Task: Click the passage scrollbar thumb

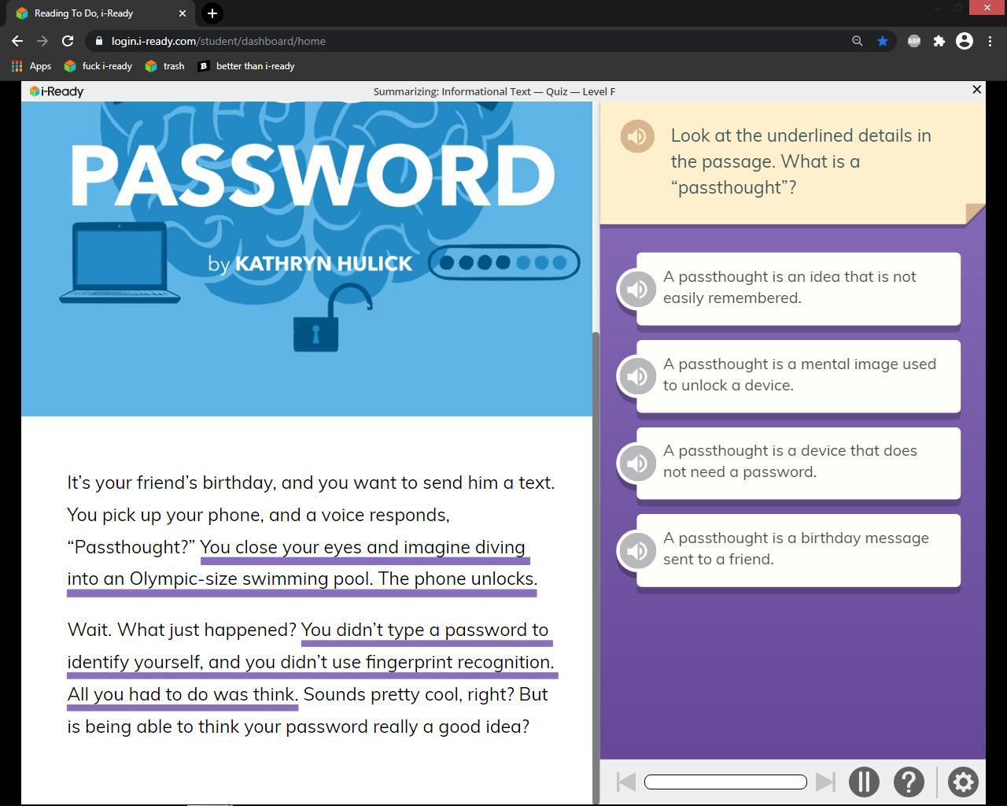Action: click(x=596, y=567)
